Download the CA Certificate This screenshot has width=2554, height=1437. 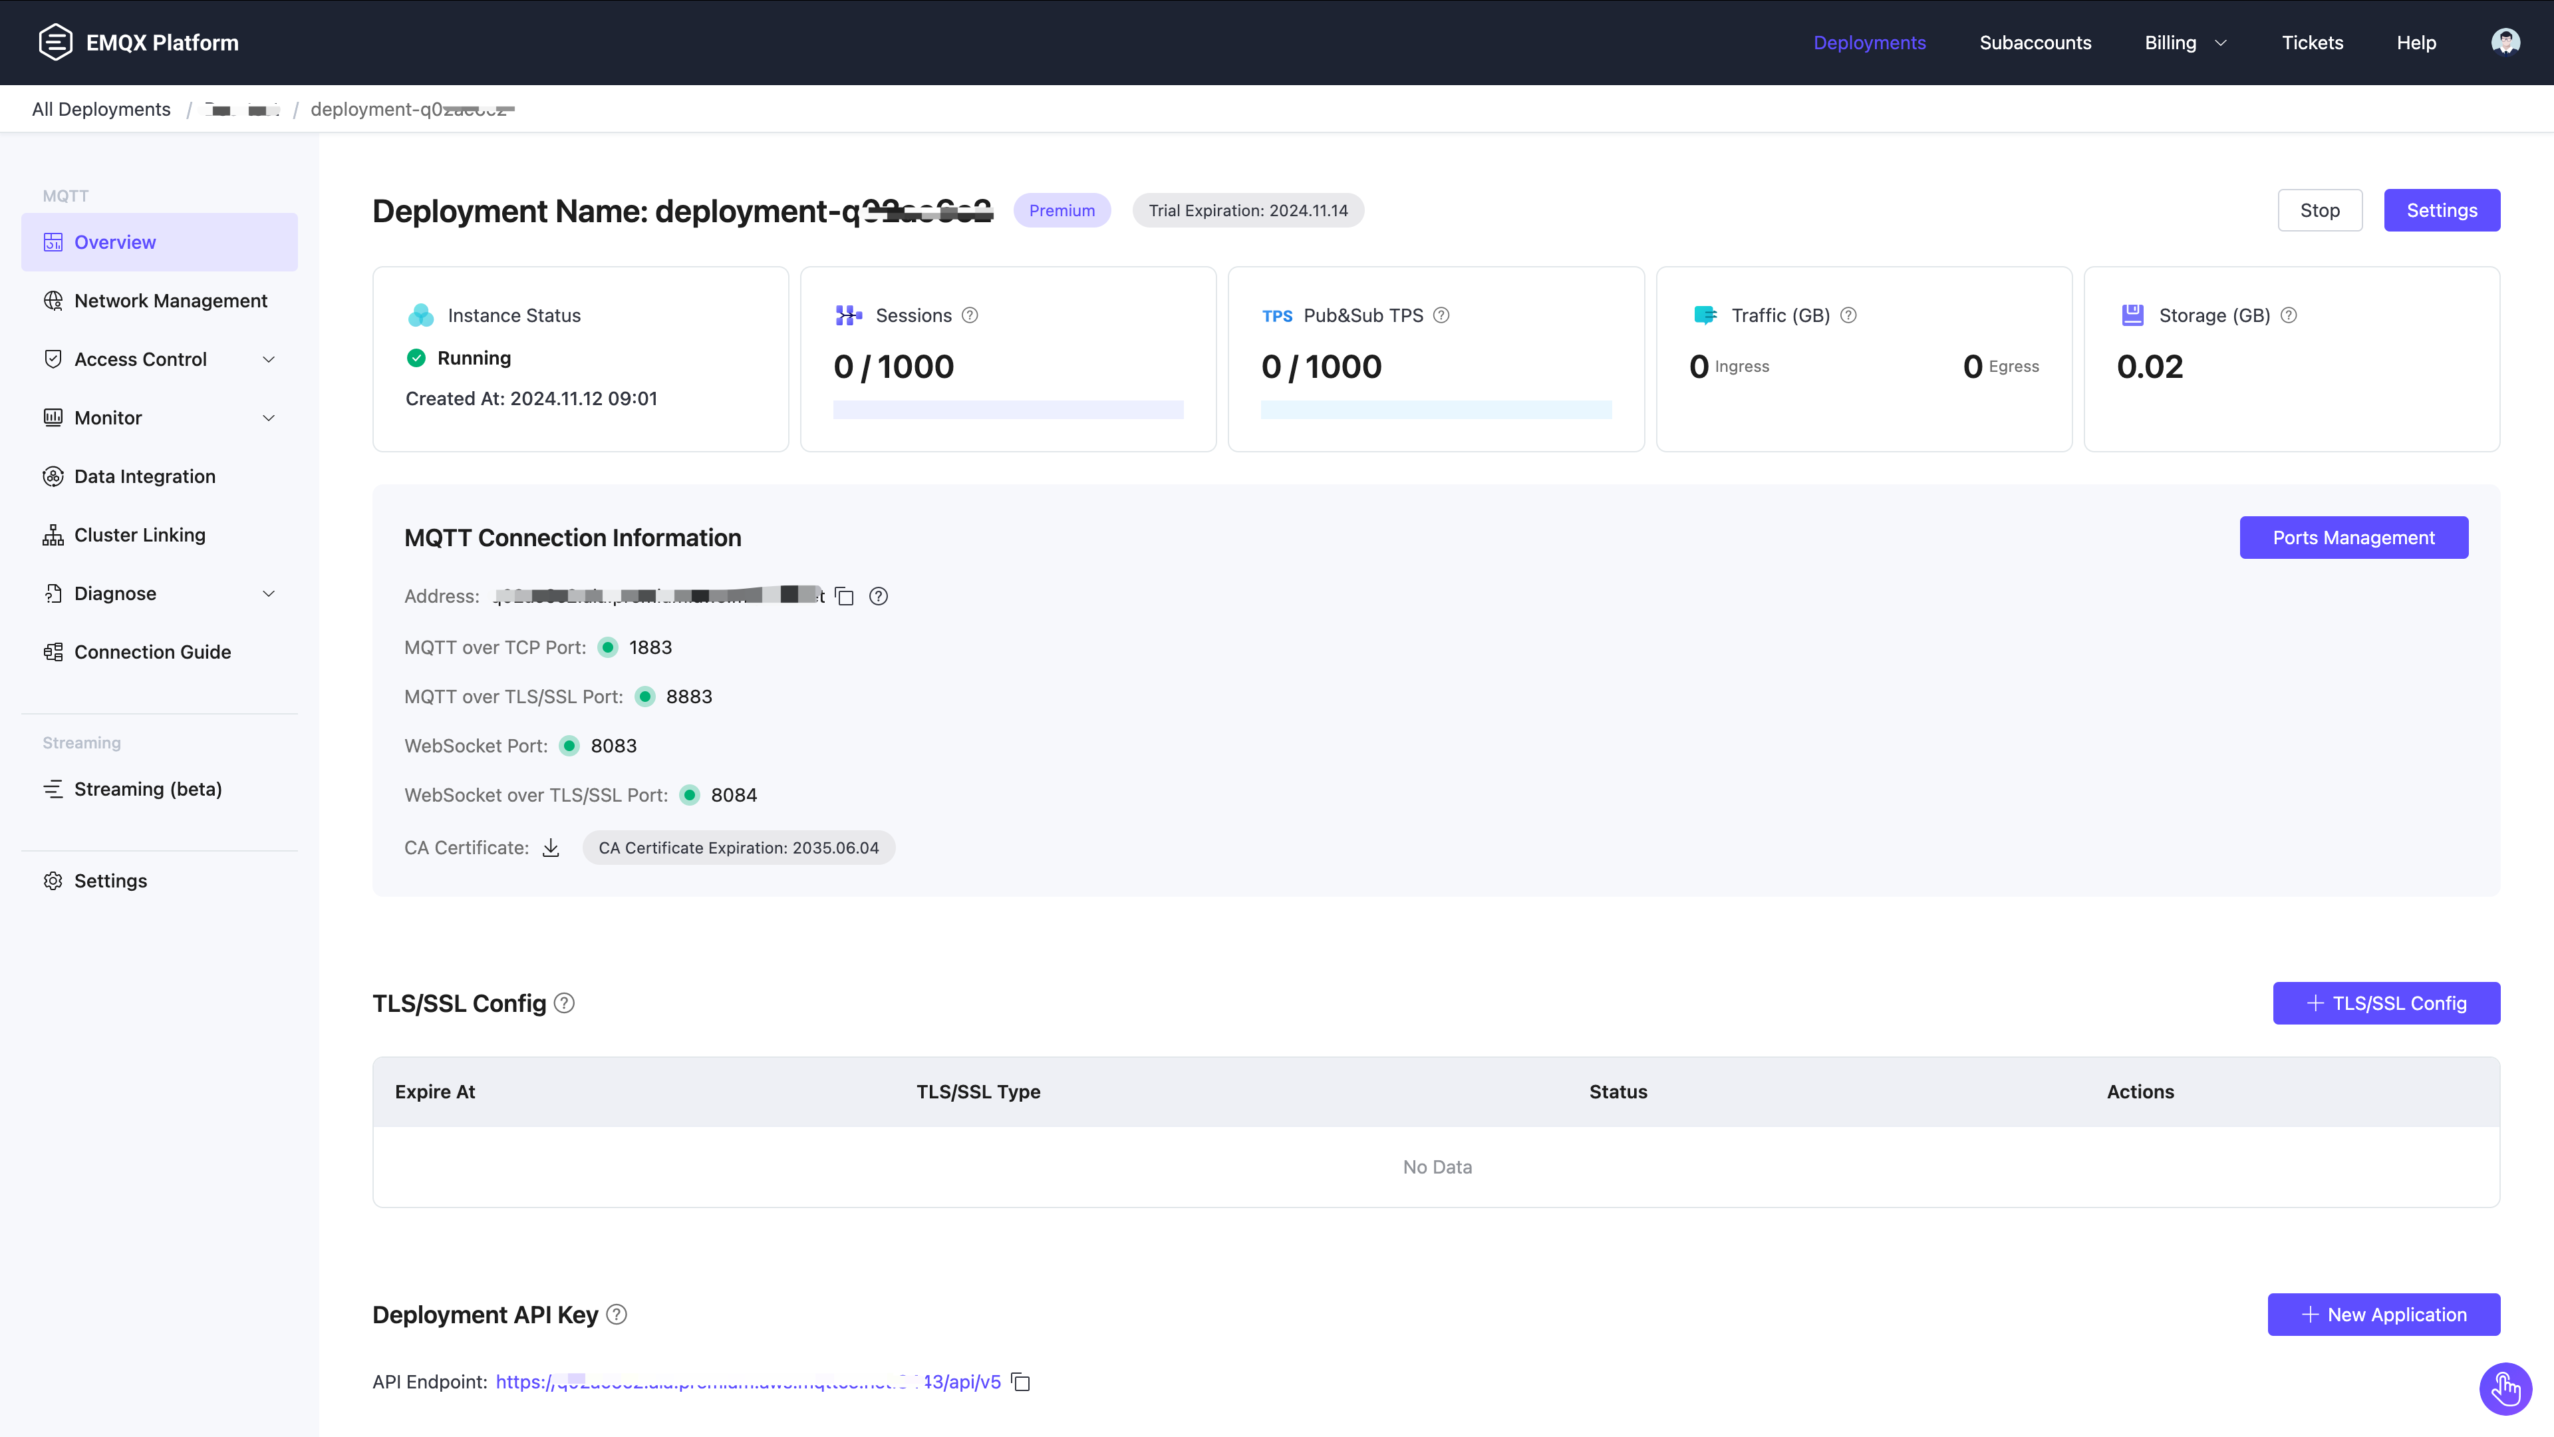[551, 848]
